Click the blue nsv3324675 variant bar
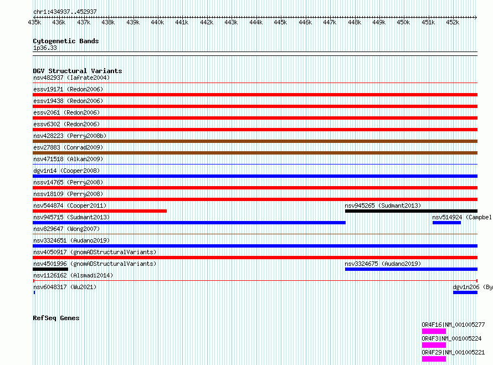This screenshot has width=493, height=365. (x=411, y=269)
